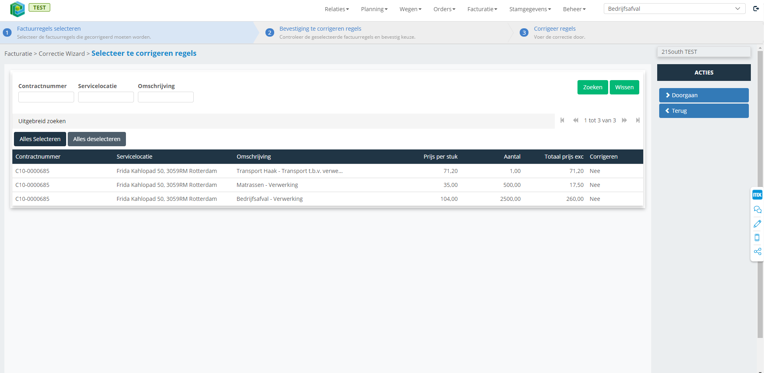This screenshot has width=764, height=373.
Task: Go to first page of results
Action: click(x=562, y=120)
